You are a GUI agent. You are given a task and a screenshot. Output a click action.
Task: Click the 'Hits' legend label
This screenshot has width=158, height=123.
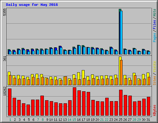(155, 13)
